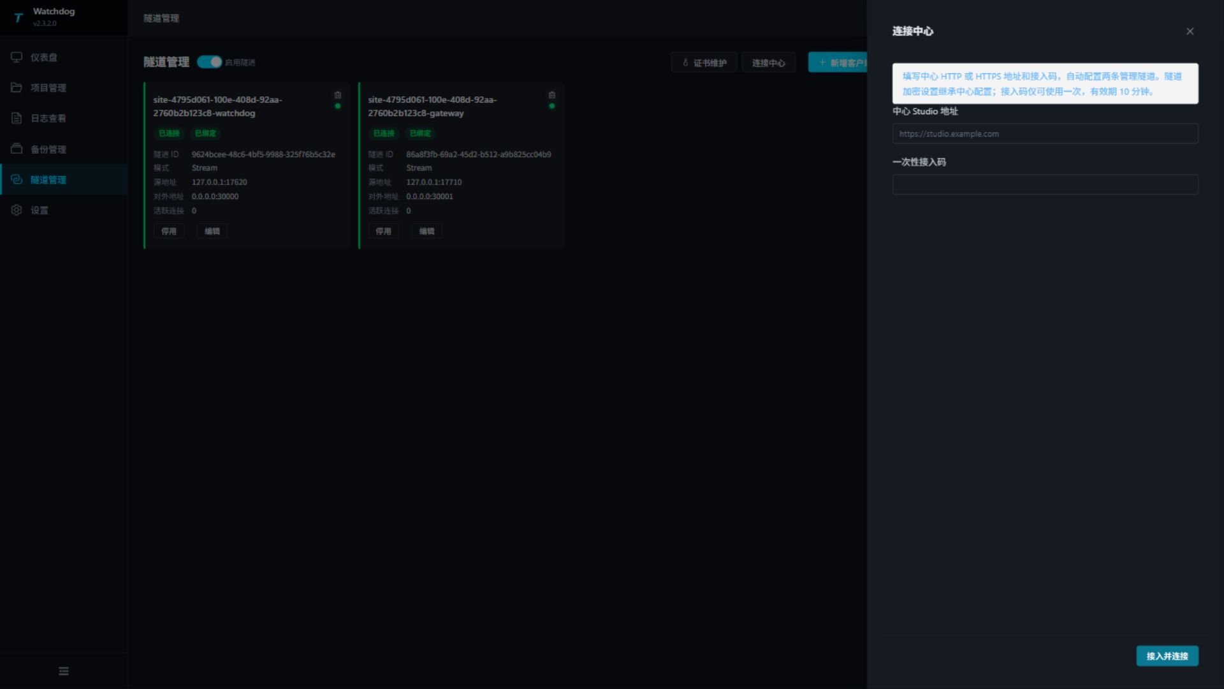Focus the 中心 Studio 地址 input field
The height and width of the screenshot is (689, 1224).
1045,133
